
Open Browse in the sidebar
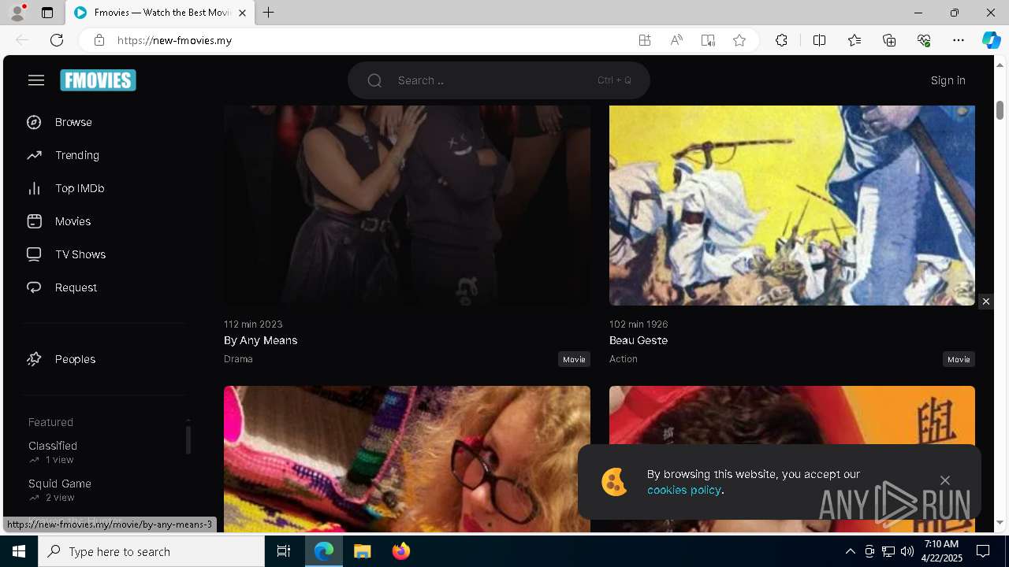click(73, 122)
